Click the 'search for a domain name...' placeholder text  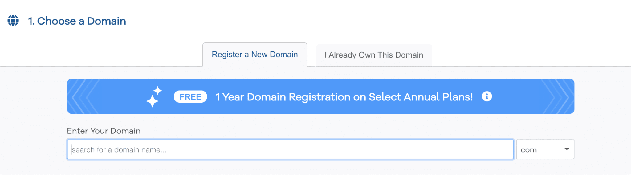click(x=119, y=150)
